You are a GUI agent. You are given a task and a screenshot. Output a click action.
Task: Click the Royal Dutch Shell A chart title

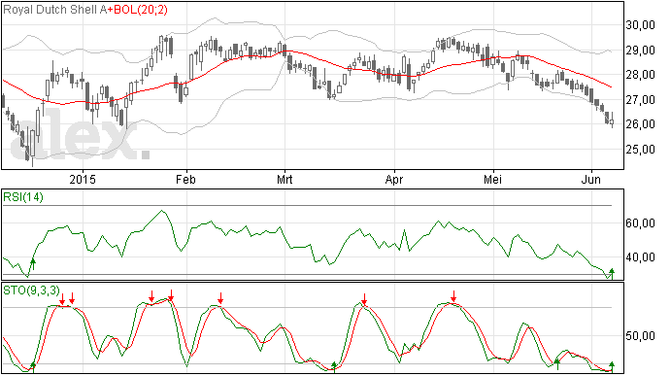[x=54, y=10]
